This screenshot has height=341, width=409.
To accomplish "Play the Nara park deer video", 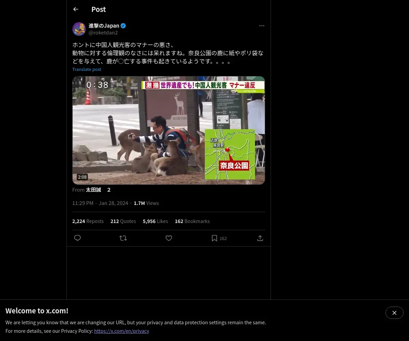I will click(169, 130).
